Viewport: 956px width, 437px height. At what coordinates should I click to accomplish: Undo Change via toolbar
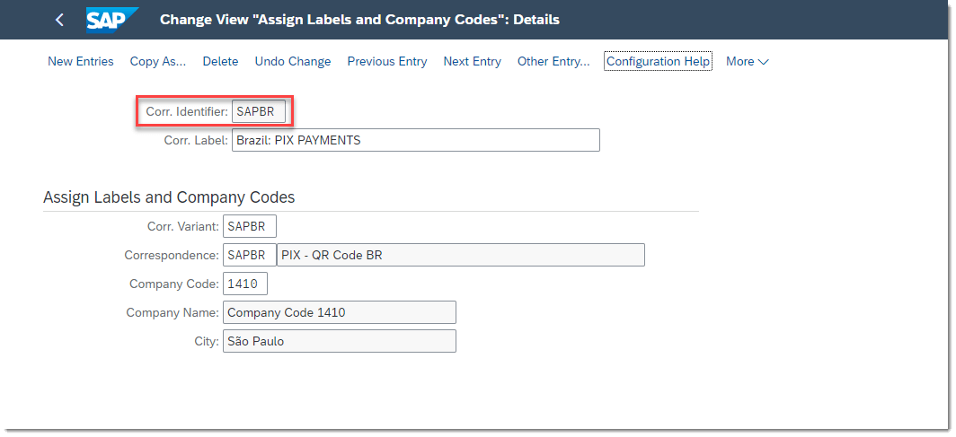pos(293,62)
